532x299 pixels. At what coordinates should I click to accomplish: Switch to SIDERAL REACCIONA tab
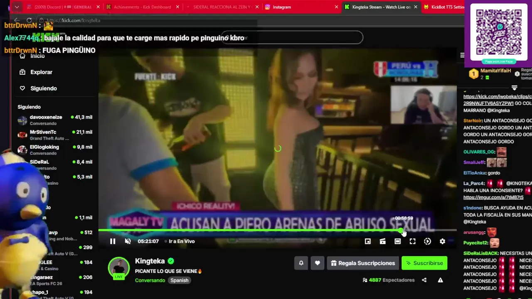click(x=222, y=7)
